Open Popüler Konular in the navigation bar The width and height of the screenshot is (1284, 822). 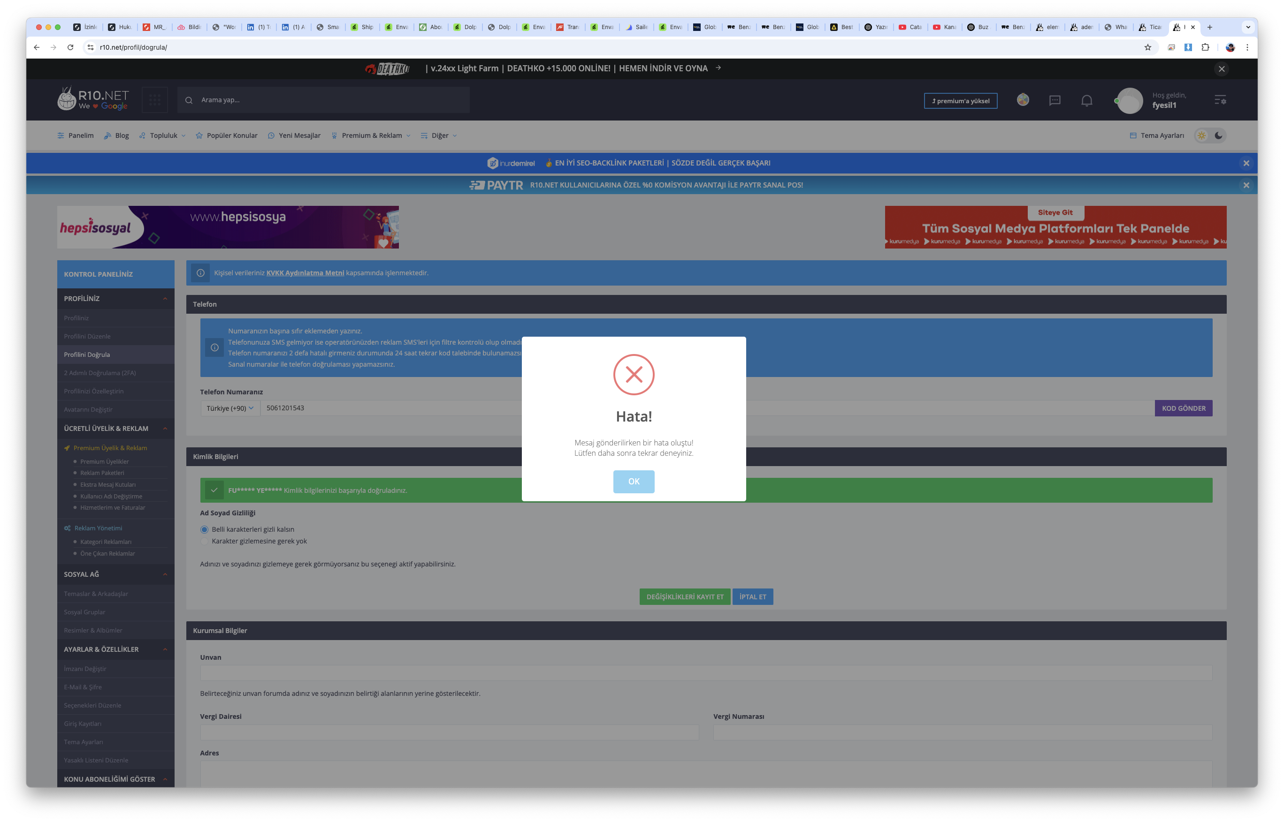point(227,136)
